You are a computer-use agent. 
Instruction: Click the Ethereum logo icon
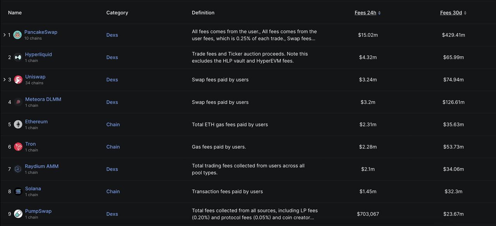pos(18,124)
